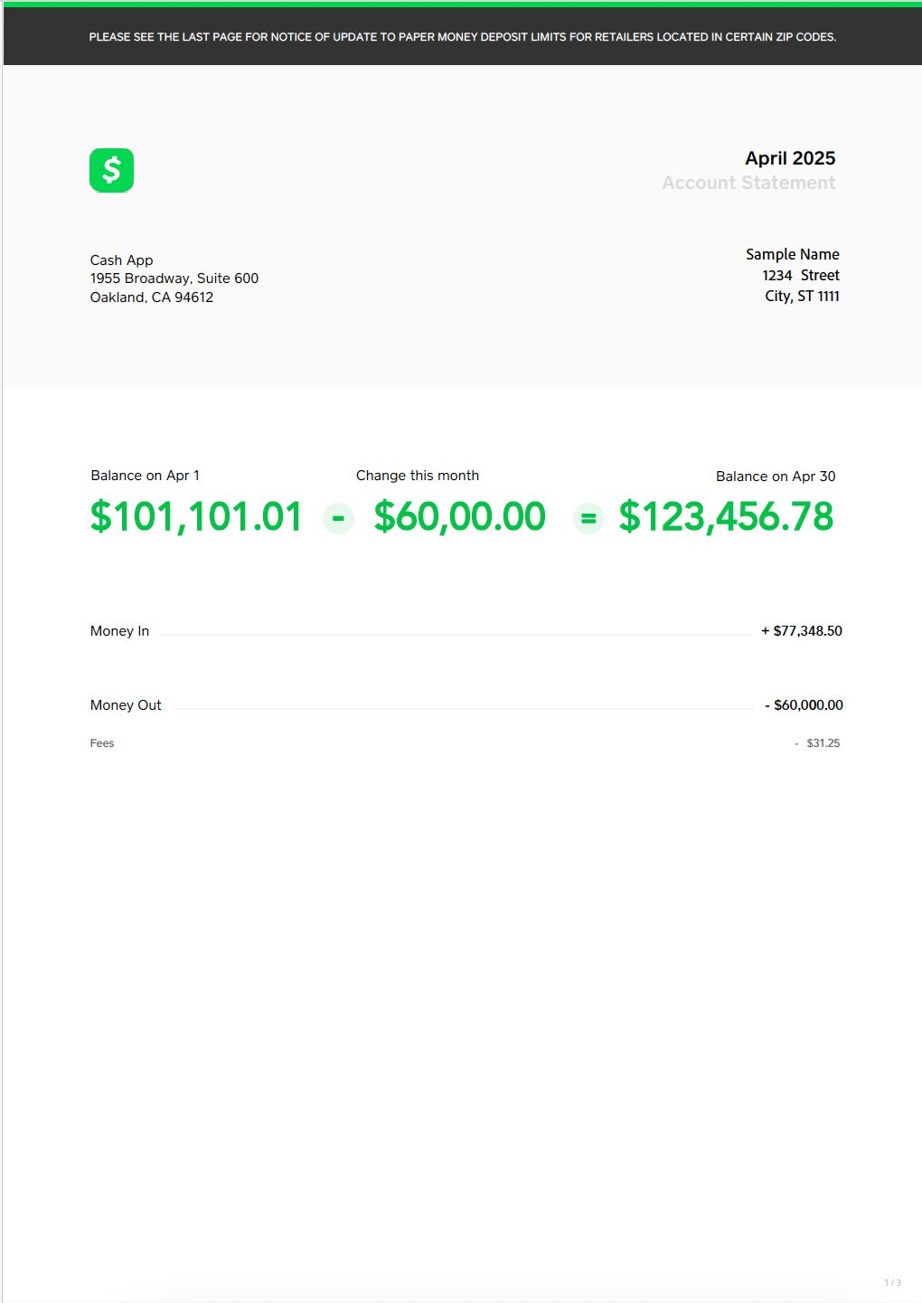Select the - $60,000.00 amount
Image resolution: width=922 pixels, height=1303 pixels.
(x=804, y=705)
